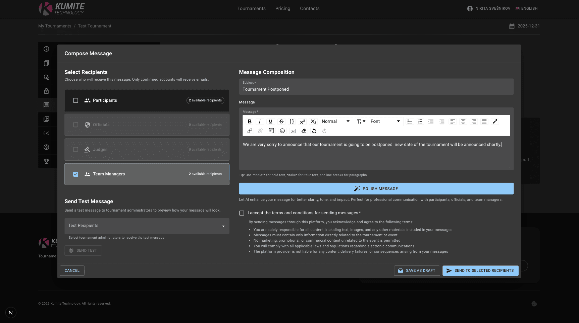Uncheck the Team Managers recipients checkbox
The image size is (579, 323).
tap(75, 174)
